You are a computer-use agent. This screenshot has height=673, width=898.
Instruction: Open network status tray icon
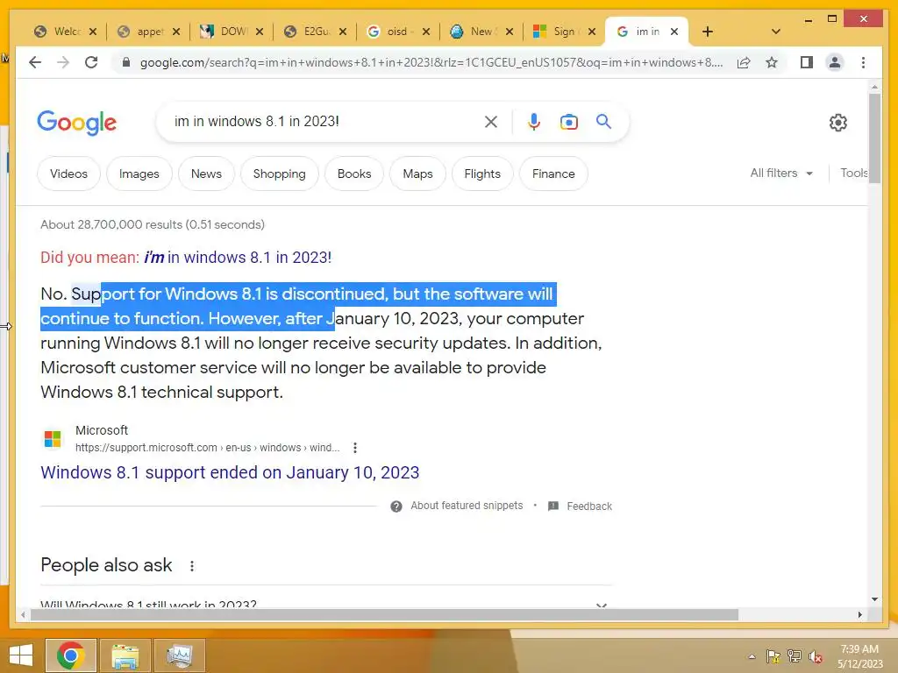795,656
